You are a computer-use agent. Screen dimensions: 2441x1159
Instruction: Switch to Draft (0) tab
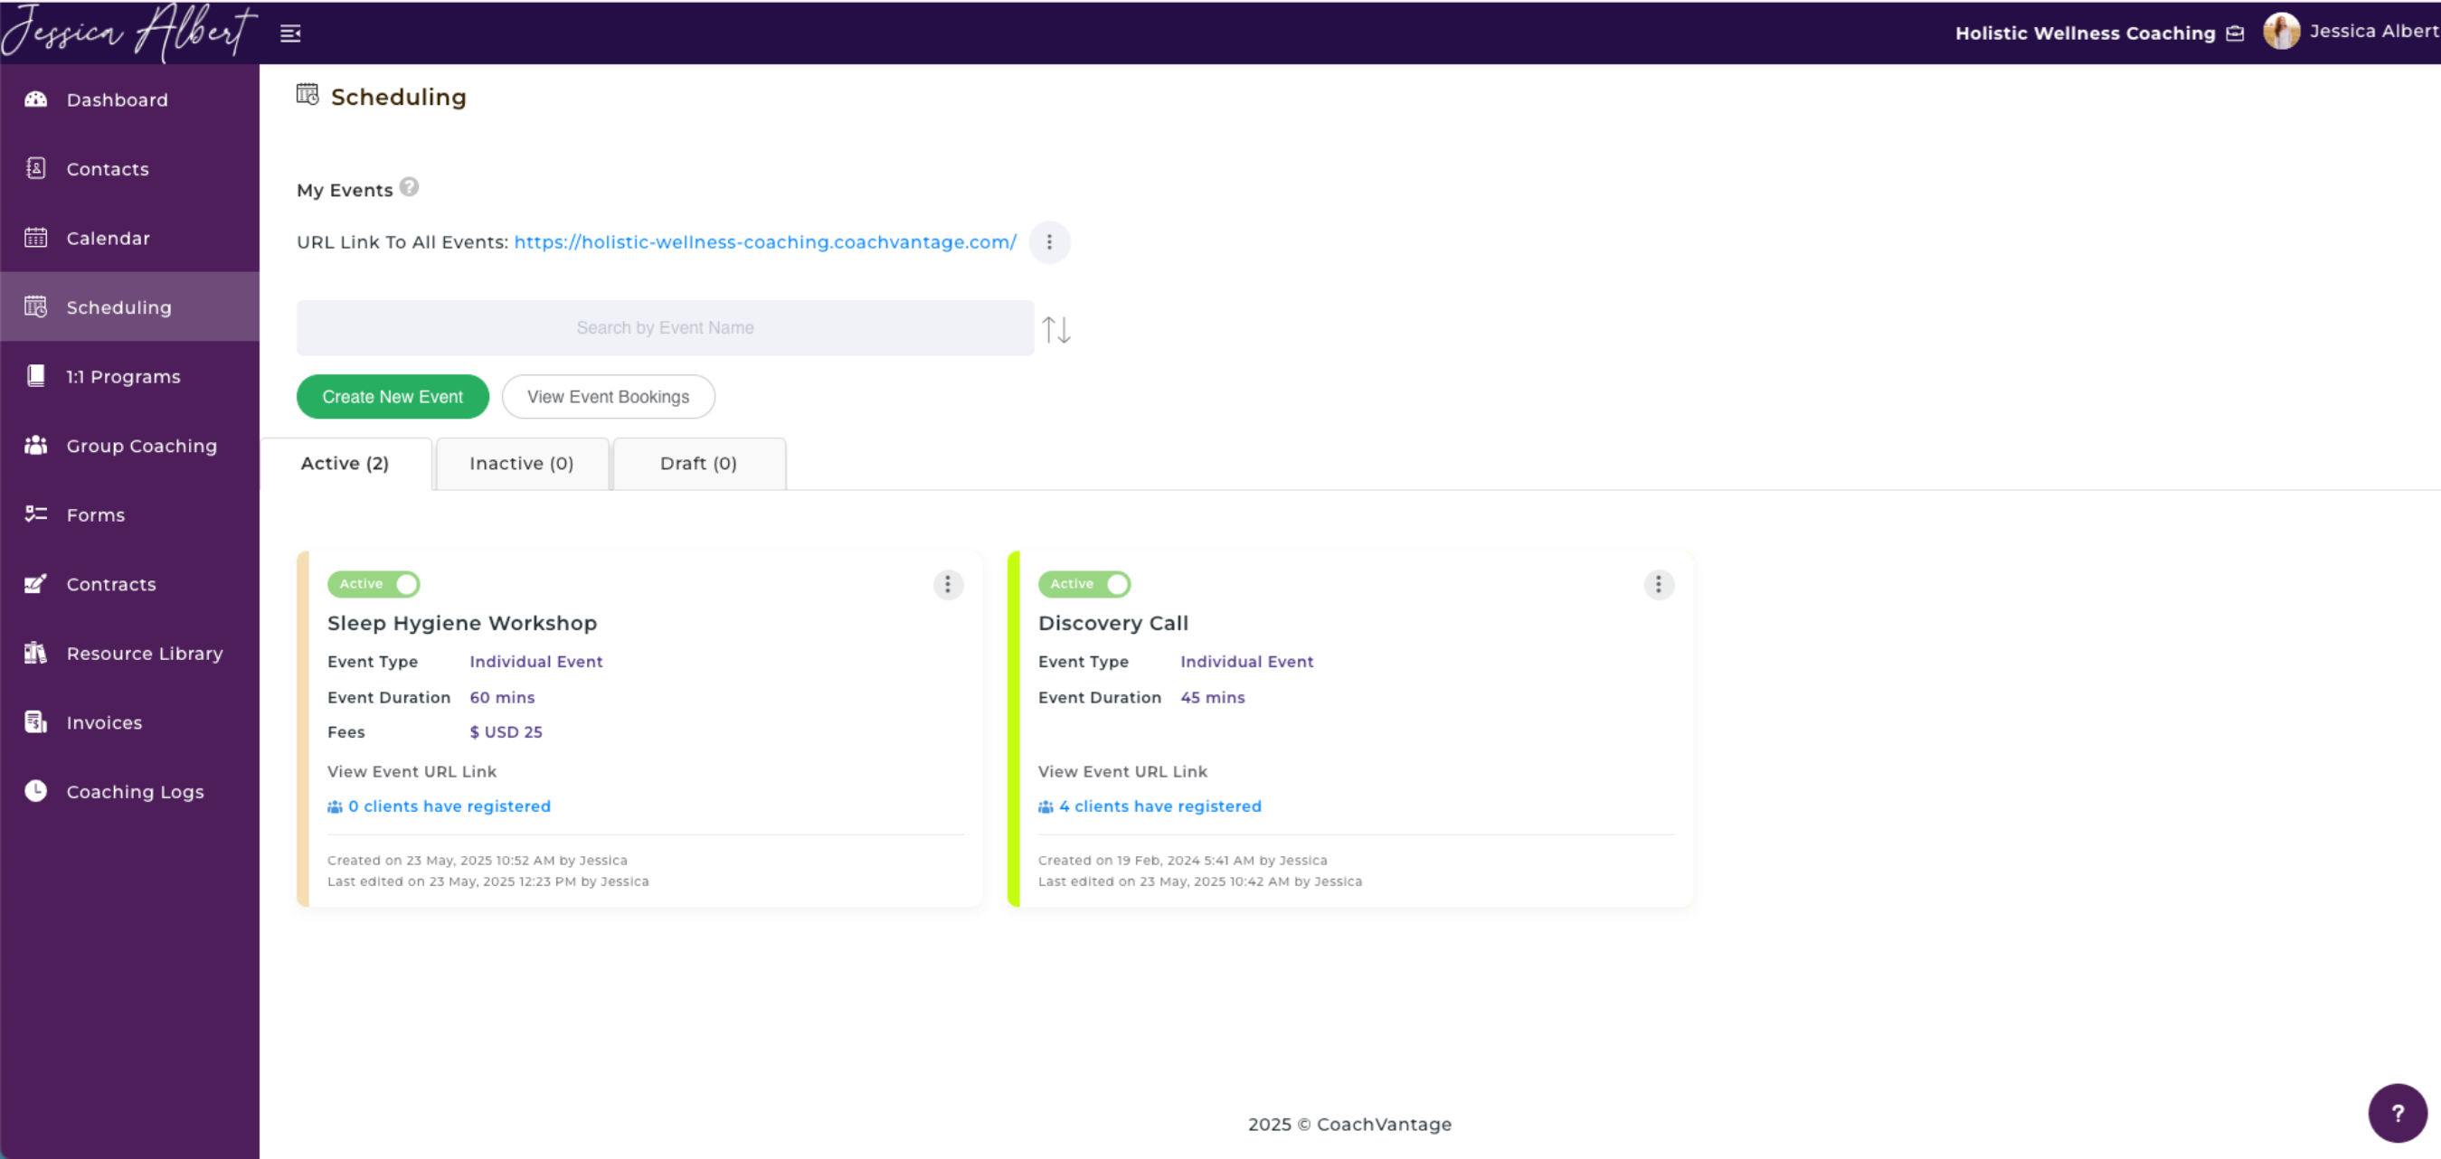point(699,463)
